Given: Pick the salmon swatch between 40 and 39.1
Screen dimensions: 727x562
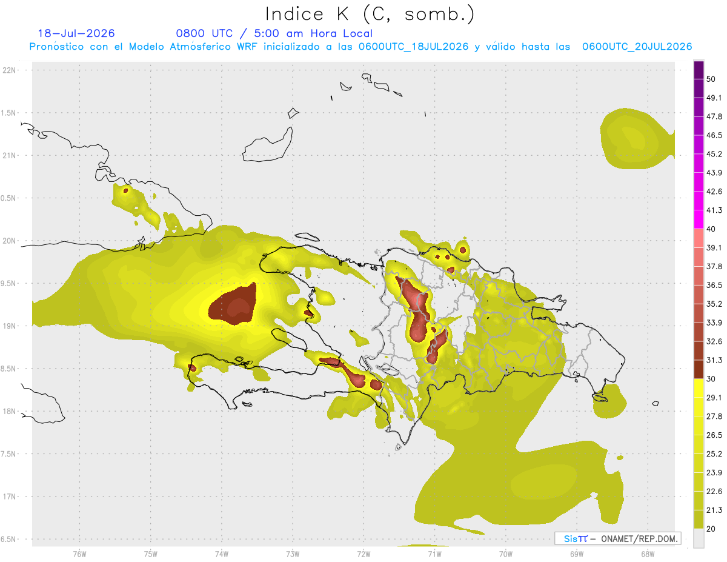Looking at the screenshot, I should 699,238.
